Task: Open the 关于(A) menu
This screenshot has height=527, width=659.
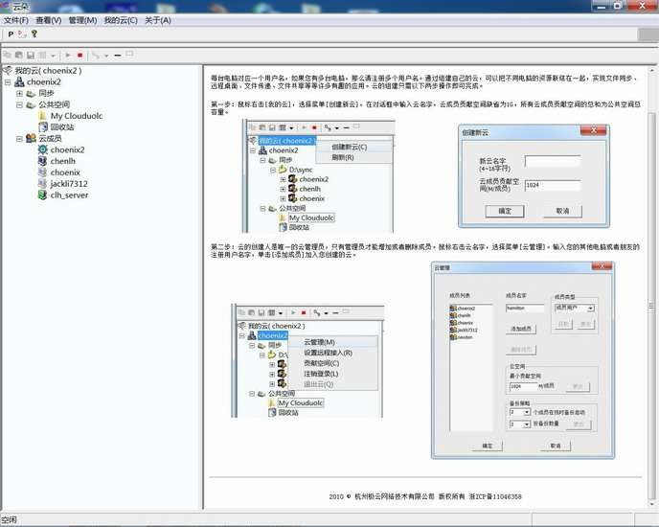Action: coord(158,19)
